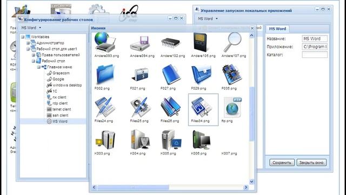Select the Files34.png Word document icon

(x=202, y=107)
